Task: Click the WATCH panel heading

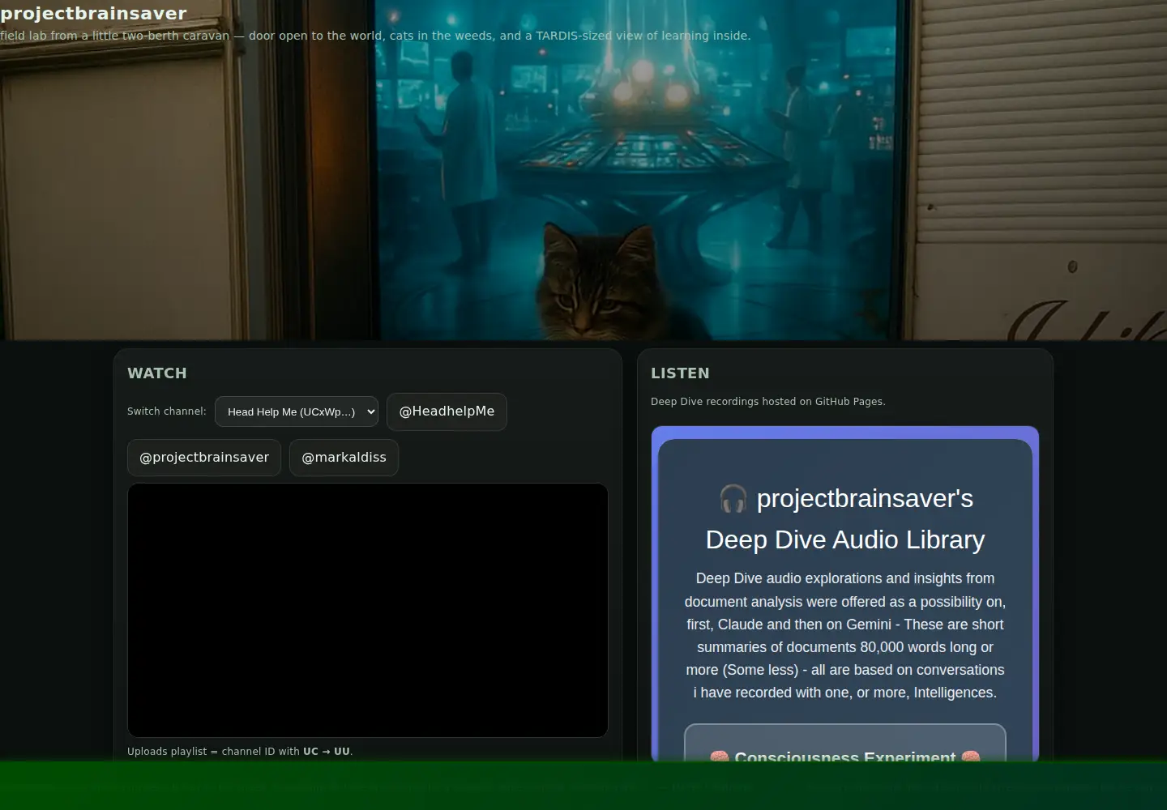Action: [x=157, y=373]
